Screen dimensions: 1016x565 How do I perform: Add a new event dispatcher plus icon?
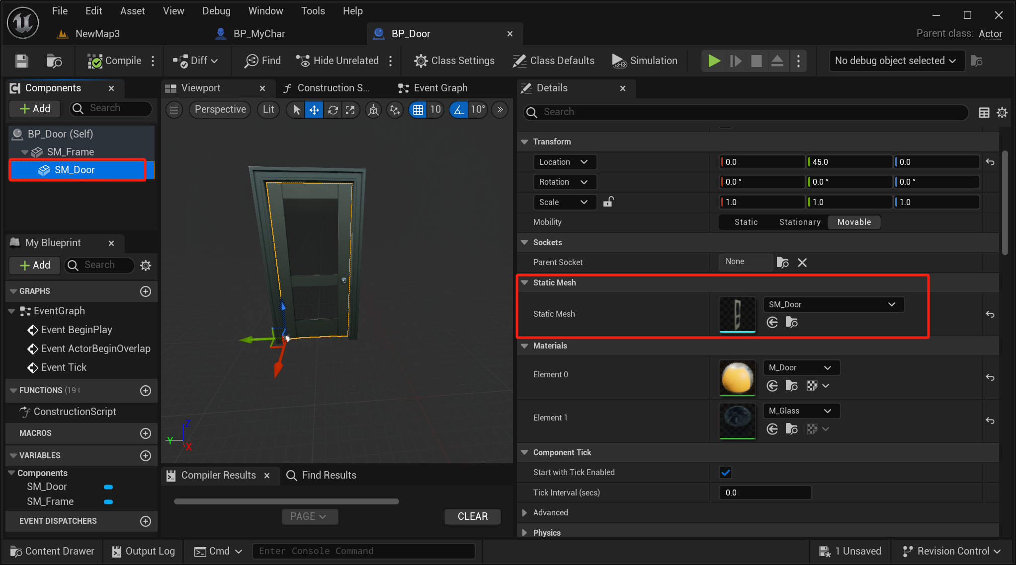pyautogui.click(x=146, y=521)
